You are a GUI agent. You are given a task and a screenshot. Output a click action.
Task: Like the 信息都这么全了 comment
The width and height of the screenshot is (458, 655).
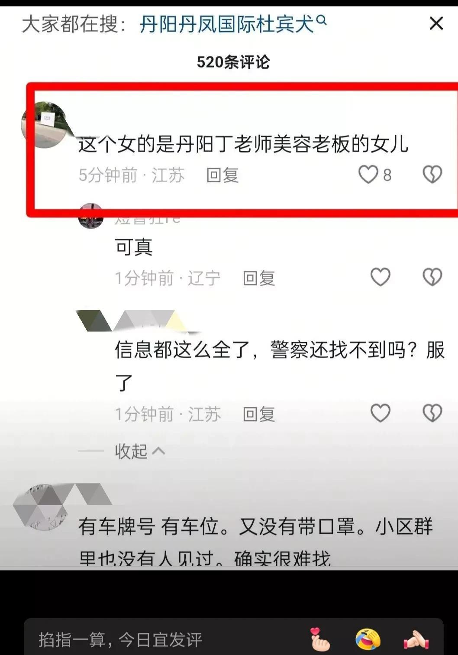point(381,413)
